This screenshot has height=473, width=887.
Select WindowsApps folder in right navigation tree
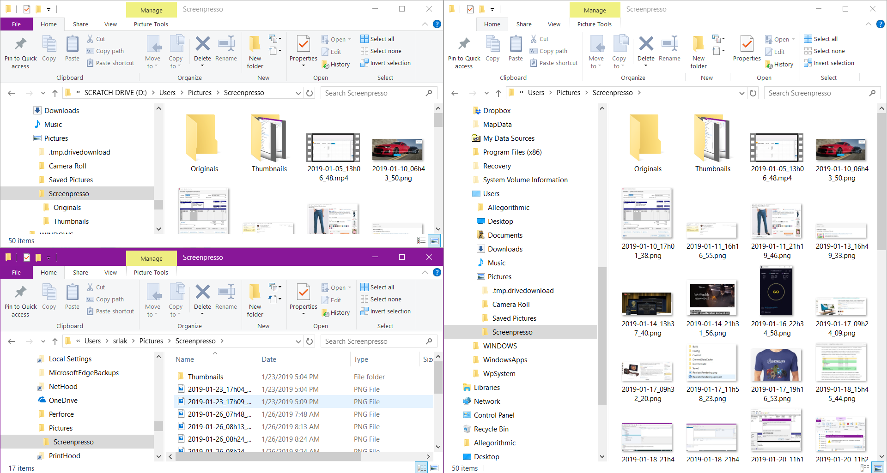(505, 360)
